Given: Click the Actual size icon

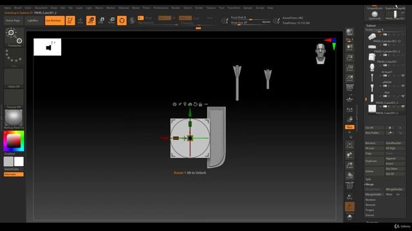Looking at the screenshot, I should pos(350,68).
